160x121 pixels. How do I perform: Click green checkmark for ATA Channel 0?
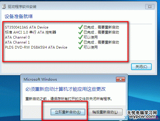tap(80, 37)
